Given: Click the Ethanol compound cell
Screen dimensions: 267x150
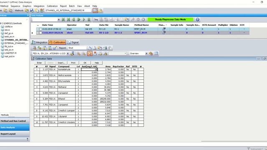Looking at the screenshot, I should coord(66,99).
